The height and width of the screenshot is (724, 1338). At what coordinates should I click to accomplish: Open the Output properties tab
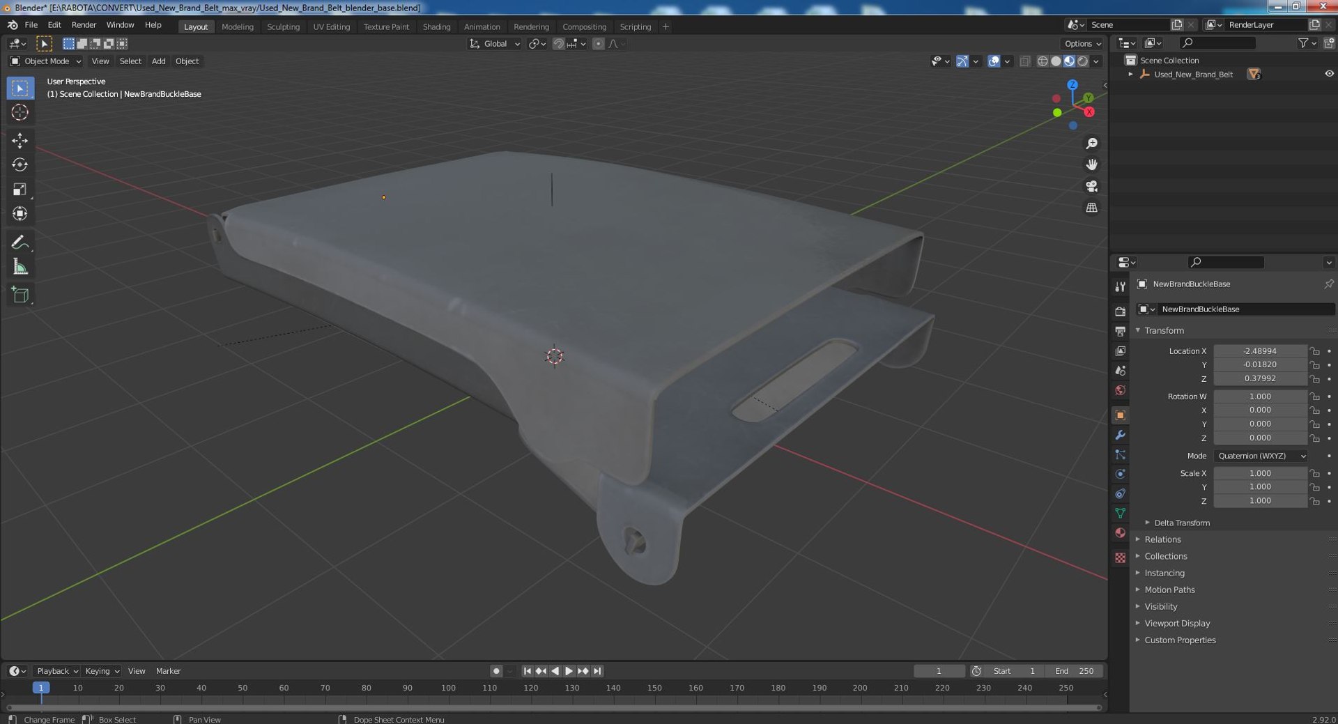1120,331
